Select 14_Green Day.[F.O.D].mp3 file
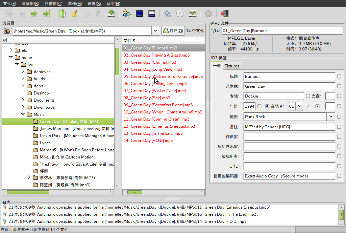The width and height of the screenshot is (346, 233). 163,140
